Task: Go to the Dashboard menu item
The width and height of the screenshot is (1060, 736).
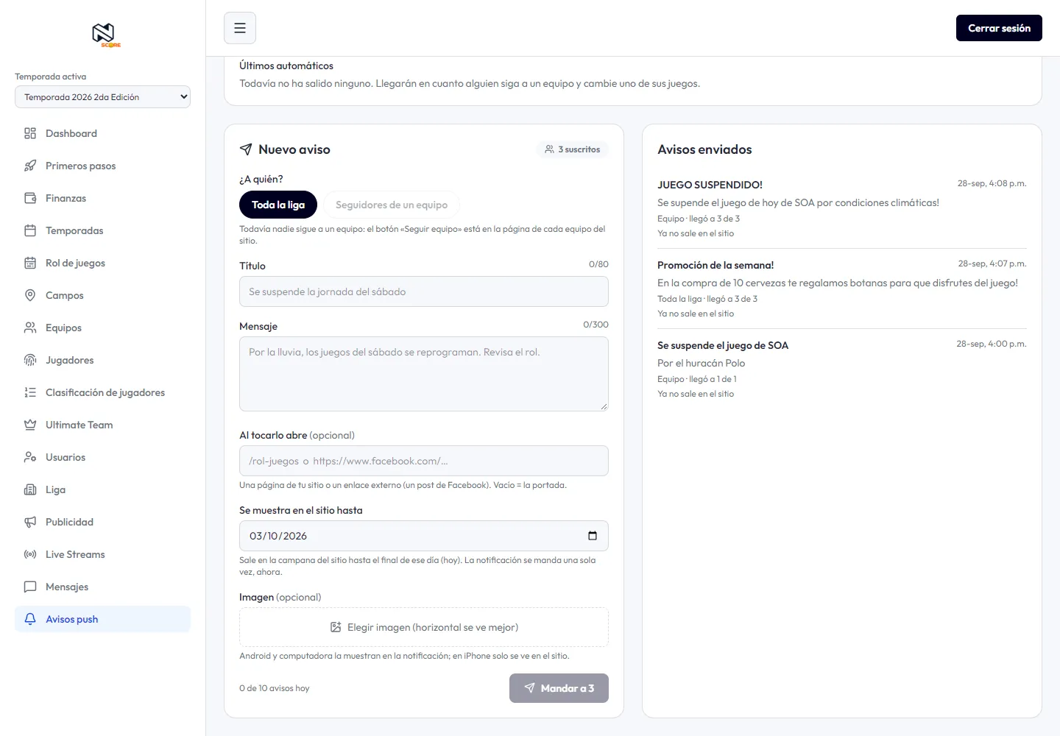Action: click(102, 133)
